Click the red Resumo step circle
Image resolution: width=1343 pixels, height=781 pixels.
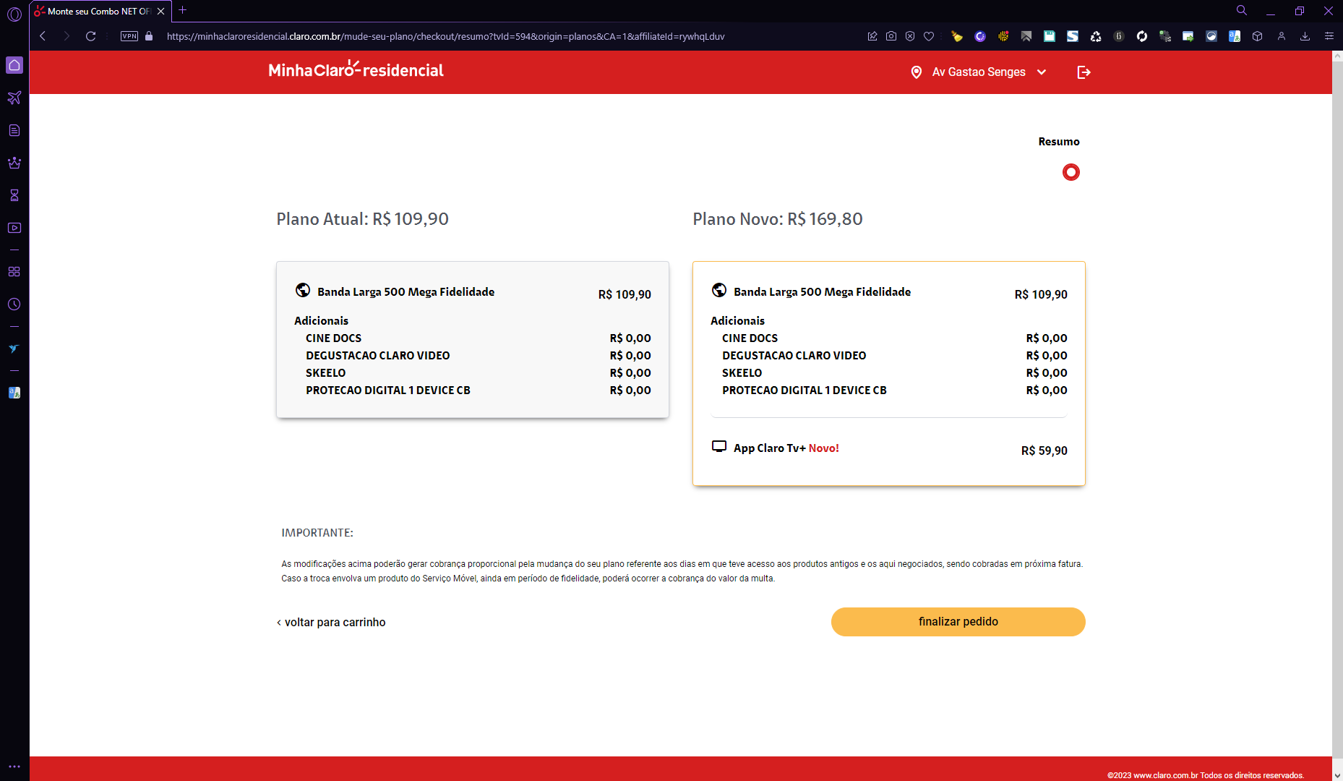[1071, 172]
